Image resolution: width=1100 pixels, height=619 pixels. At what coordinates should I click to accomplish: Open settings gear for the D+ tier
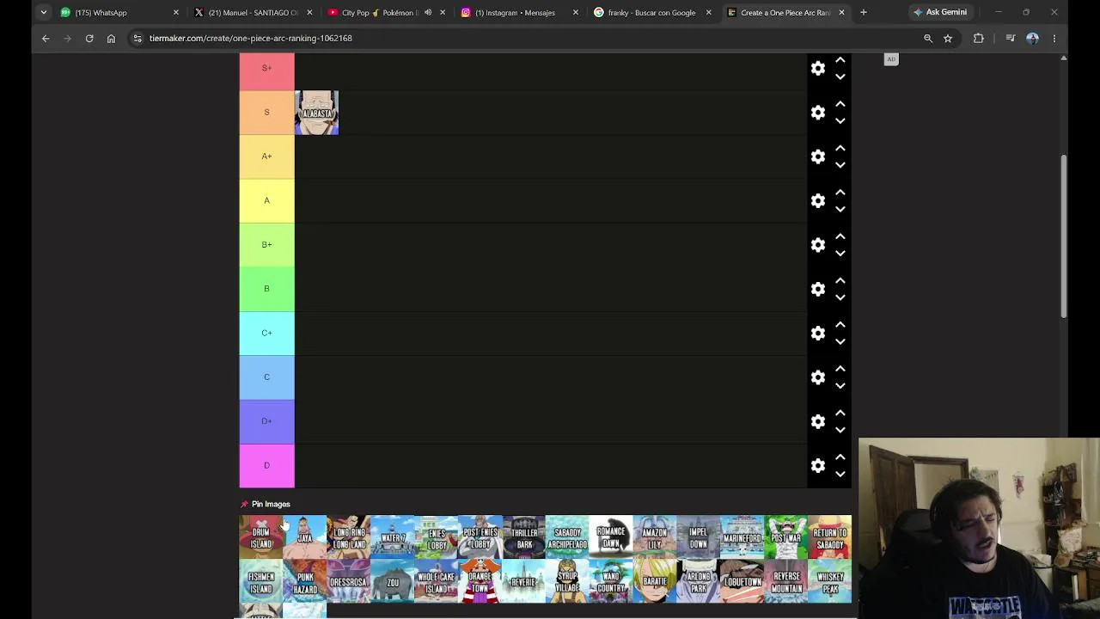tap(818, 421)
